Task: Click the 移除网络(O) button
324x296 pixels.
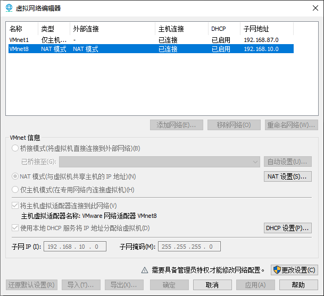Action: [x=234, y=125]
